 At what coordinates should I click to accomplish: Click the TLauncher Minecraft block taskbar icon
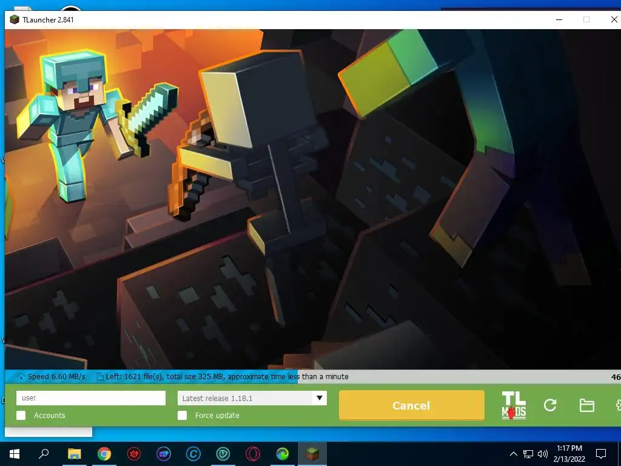tap(312, 454)
